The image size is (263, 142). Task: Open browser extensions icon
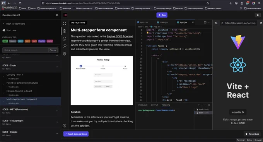click(242, 3)
